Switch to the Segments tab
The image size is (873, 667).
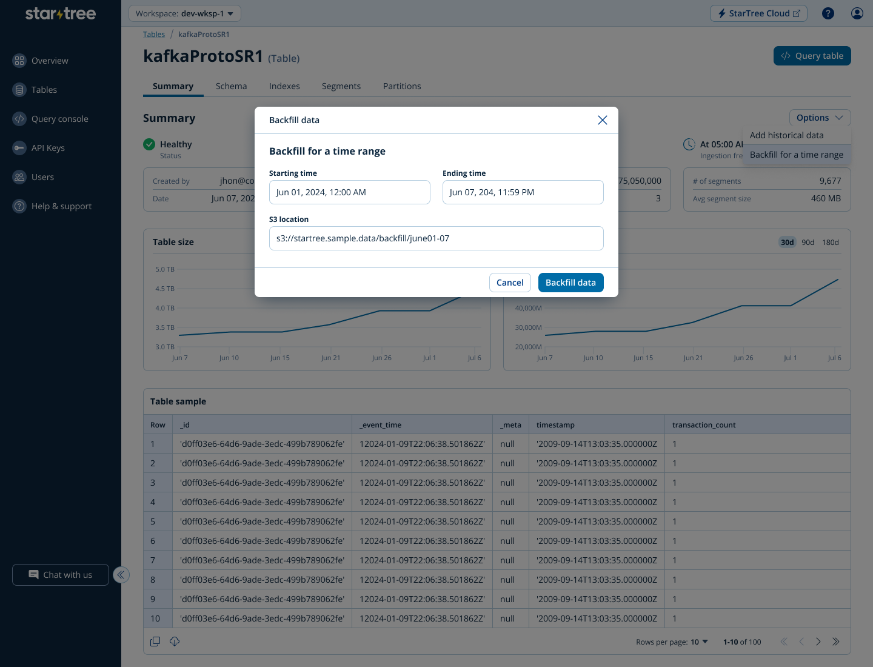(x=341, y=86)
